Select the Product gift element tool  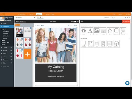(x=84, y=31)
